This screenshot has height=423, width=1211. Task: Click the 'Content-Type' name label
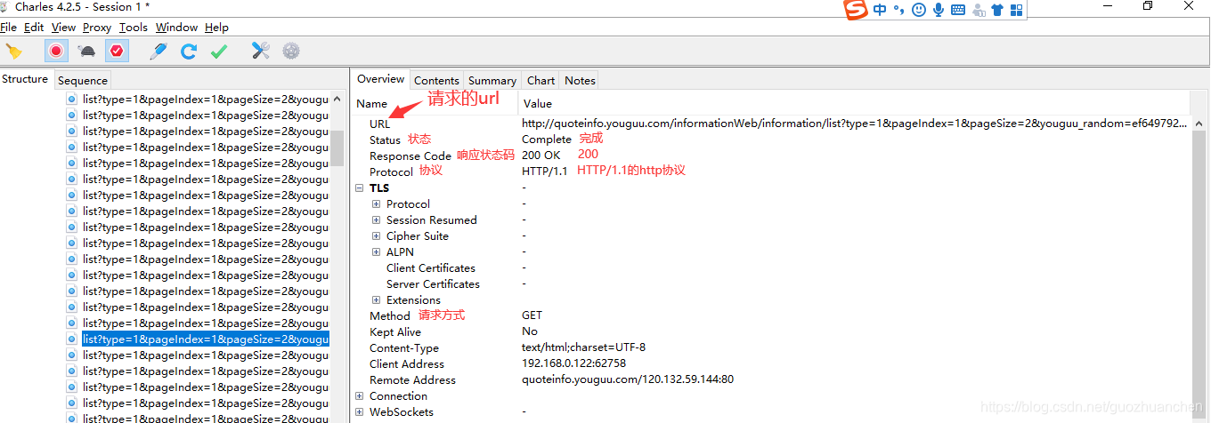point(404,348)
